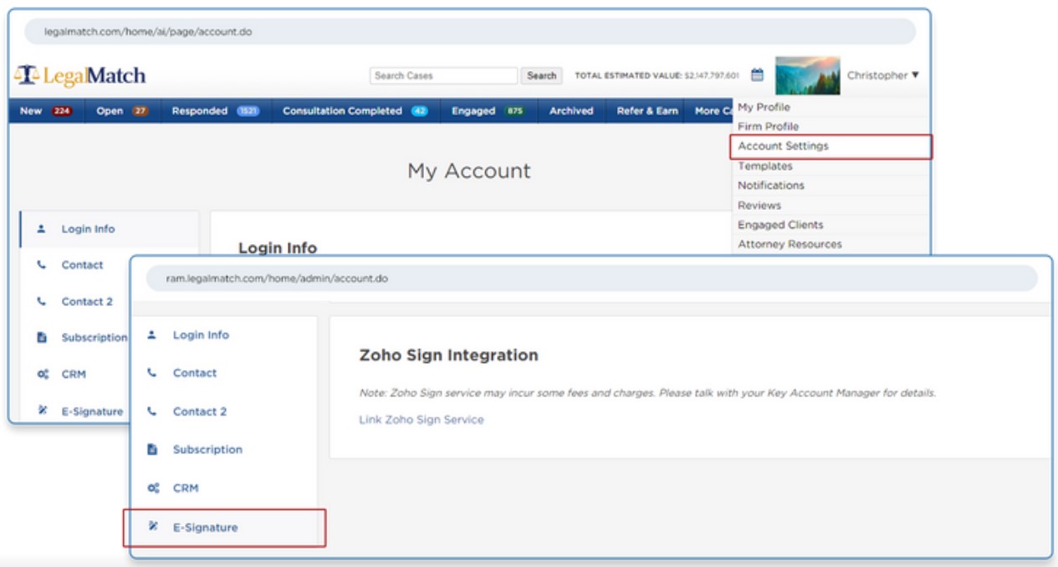The width and height of the screenshot is (1058, 567).
Task: Open Notifications from the user menu
Action: (770, 186)
